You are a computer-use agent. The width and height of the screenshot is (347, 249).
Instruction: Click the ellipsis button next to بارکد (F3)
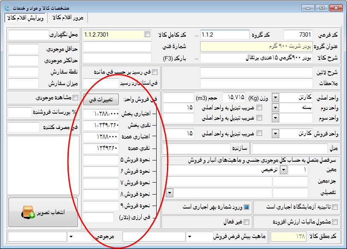(196, 57)
